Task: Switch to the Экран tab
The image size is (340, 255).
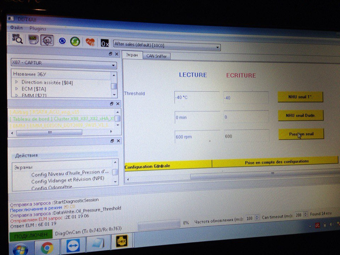Action: click(132, 55)
